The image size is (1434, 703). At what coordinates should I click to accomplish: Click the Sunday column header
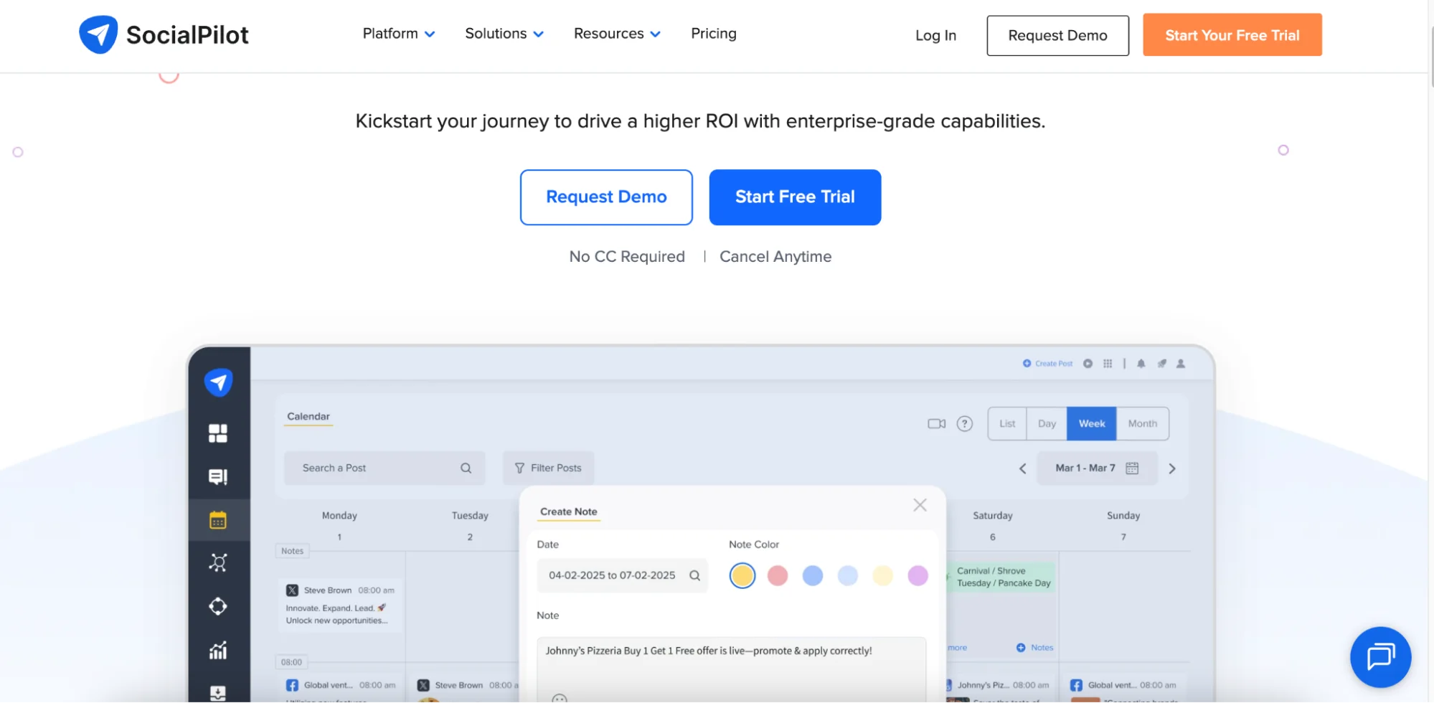(1123, 516)
